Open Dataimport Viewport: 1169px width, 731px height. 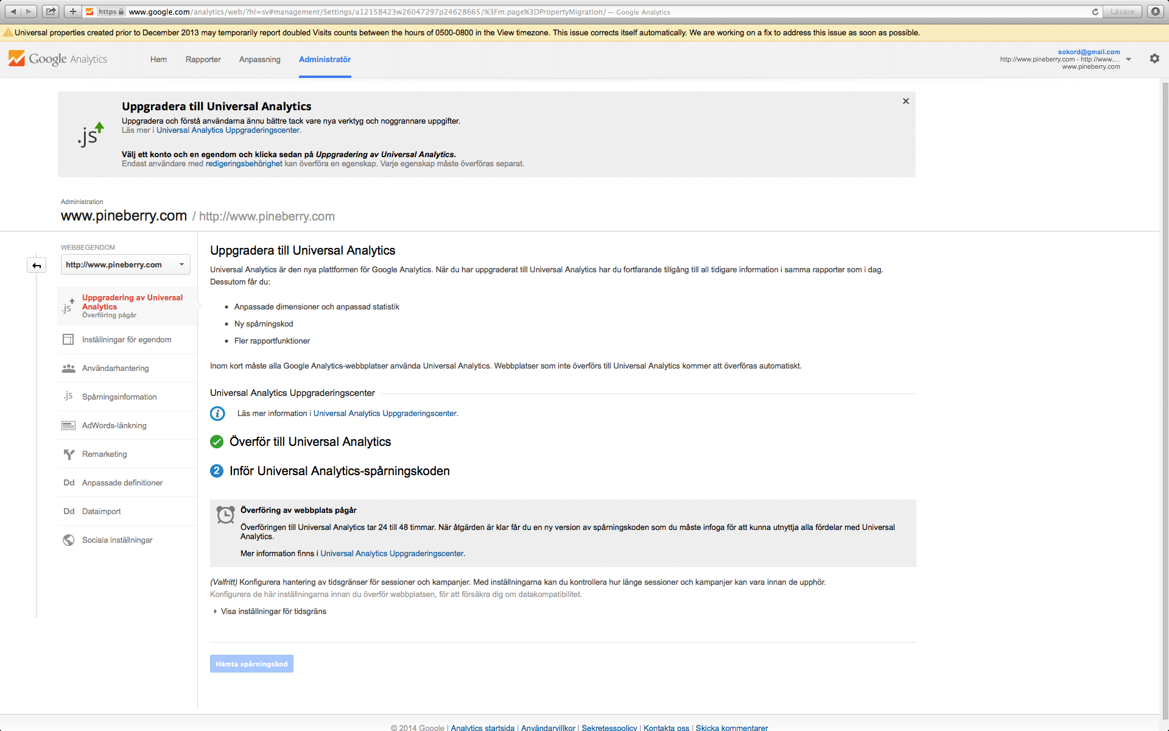coord(128,512)
